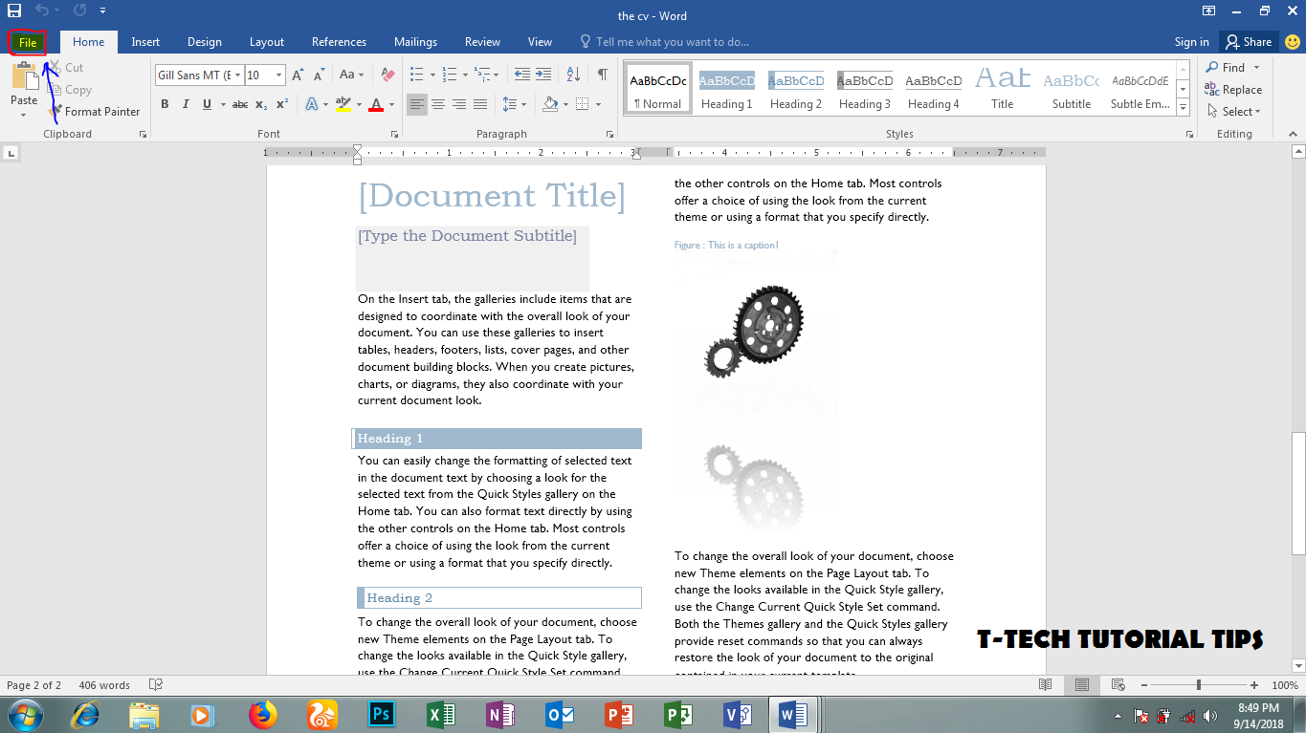The height and width of the screenshot is (733, 1306).
Task: Open the Paste options dropdown arrow
Action: pos(24,115)
